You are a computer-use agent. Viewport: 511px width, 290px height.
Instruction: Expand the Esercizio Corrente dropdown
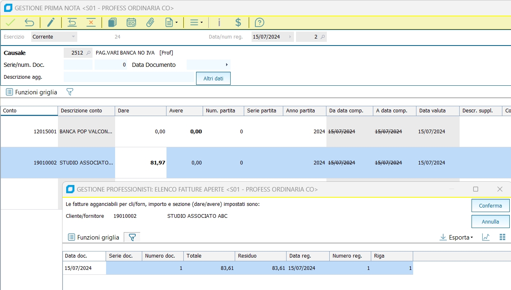(x=74, y=37)
